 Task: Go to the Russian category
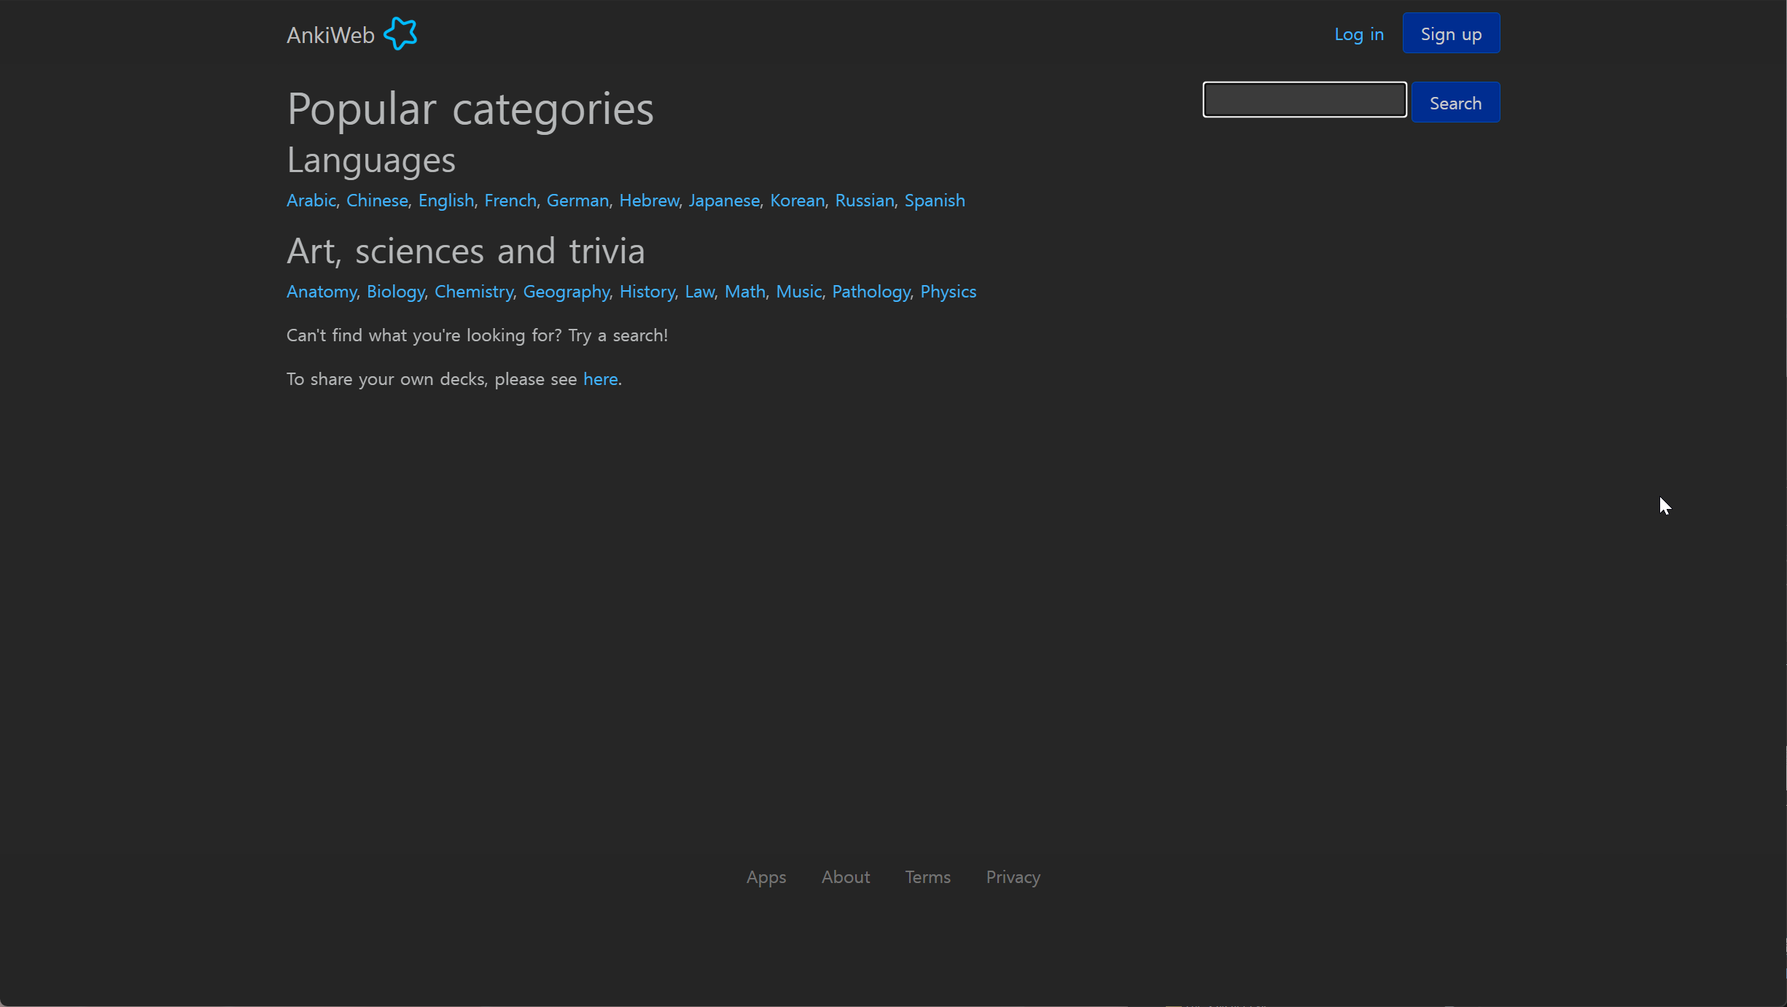point(864,201)
